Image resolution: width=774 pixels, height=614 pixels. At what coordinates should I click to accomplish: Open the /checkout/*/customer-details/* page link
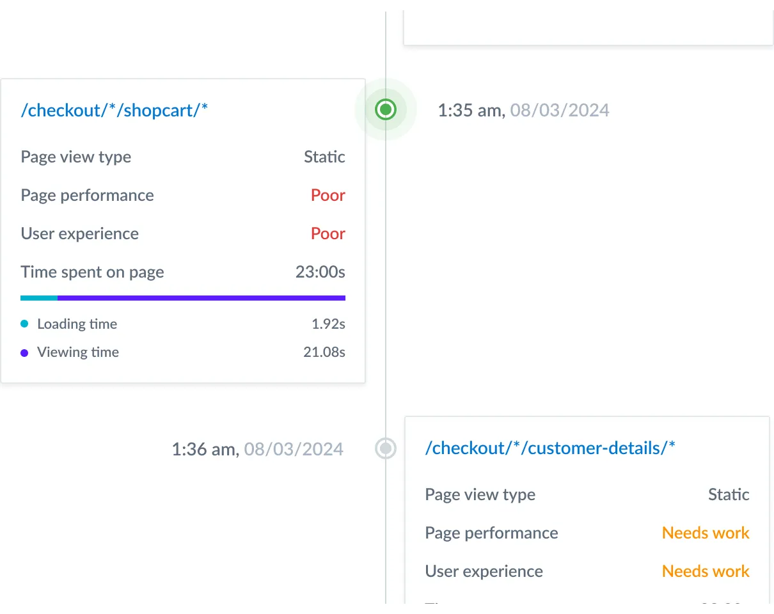pyautogui.click(x=549, y=448)
